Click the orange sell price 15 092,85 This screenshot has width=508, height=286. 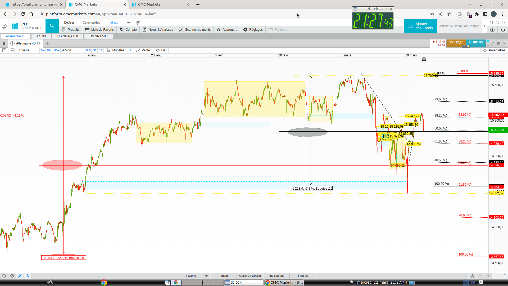[456, 42]
